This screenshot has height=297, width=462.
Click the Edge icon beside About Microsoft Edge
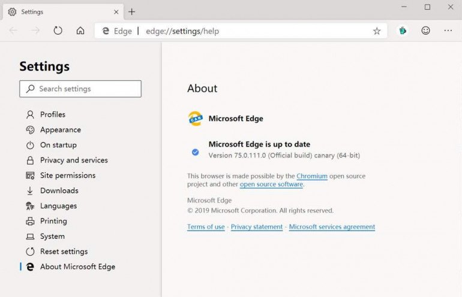(30, 266)
